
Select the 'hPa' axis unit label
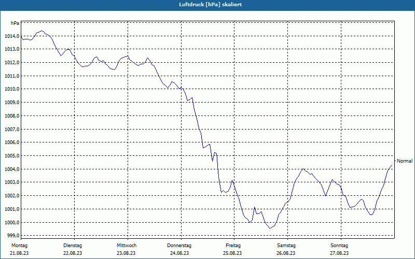coord(15,23)
